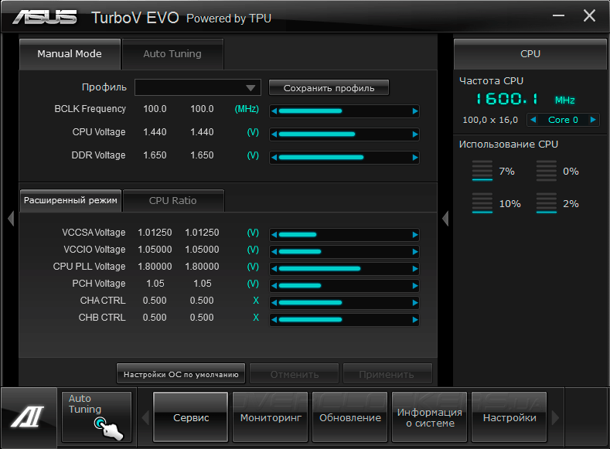Decrease BCLK Frequency with left arrow
The image size is (610, 449).
(274, 111)
